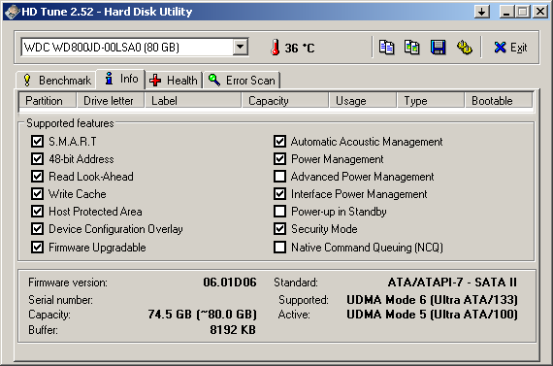Toggle the S.M.A.R.T checkbox
The height and width of the screenshot is (366, 553).
[37, 141]
